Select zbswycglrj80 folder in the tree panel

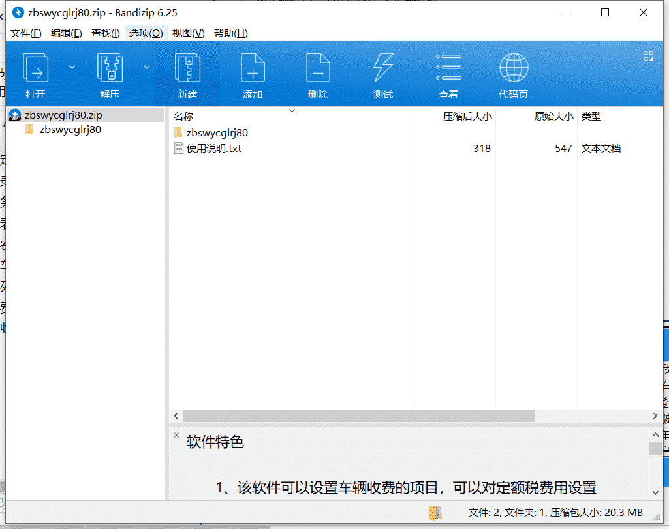(x=70, y=130)
